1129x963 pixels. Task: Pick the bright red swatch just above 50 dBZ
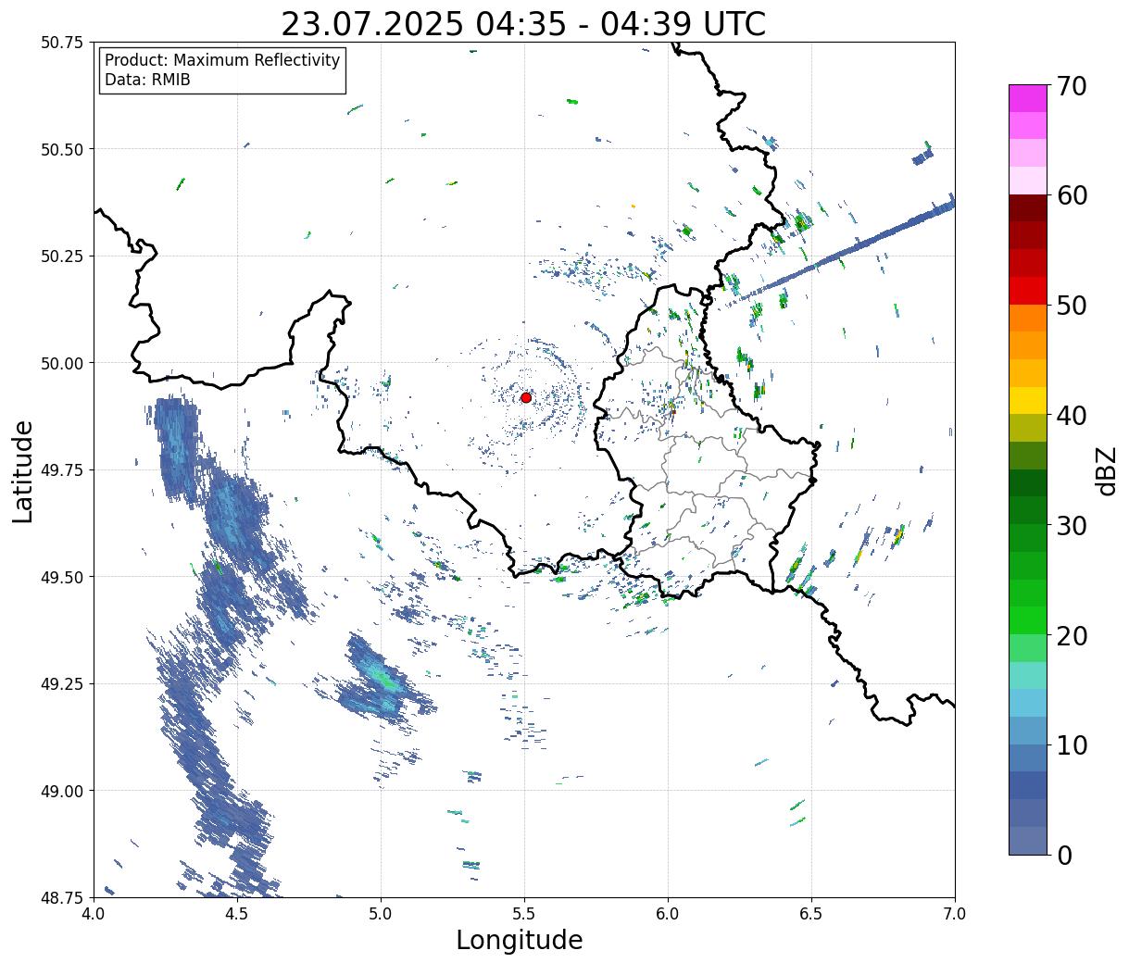[1028, 291]
